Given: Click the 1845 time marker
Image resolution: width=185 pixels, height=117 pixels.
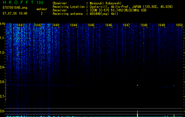Looking at the screenshot, I should [x=91, y=25].
